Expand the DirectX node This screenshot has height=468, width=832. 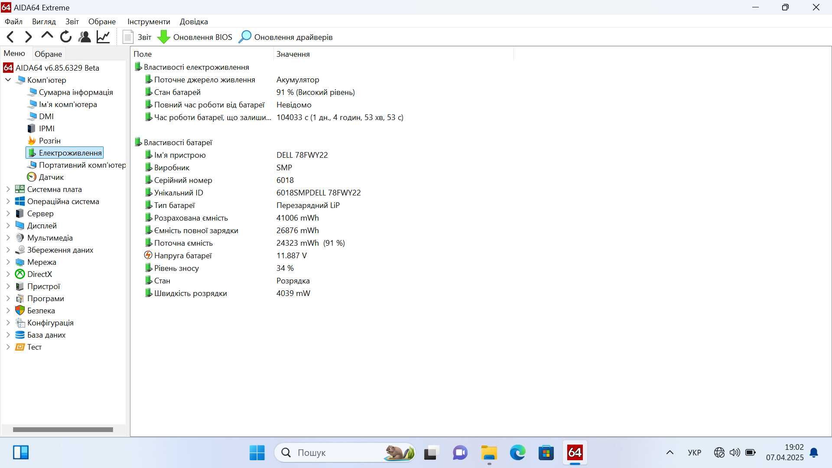click(x=8, y=274)
